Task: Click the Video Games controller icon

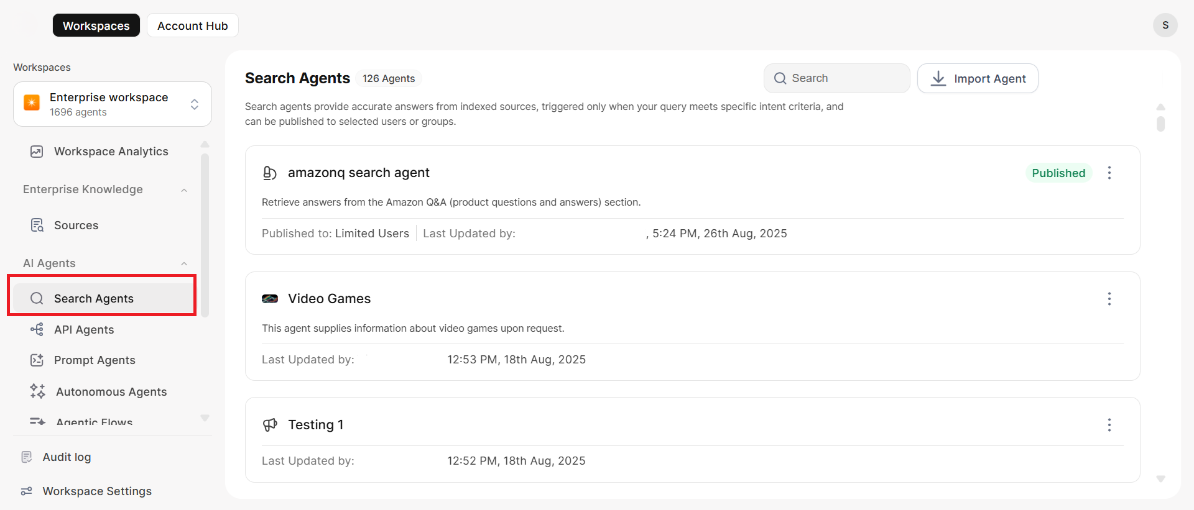Action: click(x=270, y=299)
